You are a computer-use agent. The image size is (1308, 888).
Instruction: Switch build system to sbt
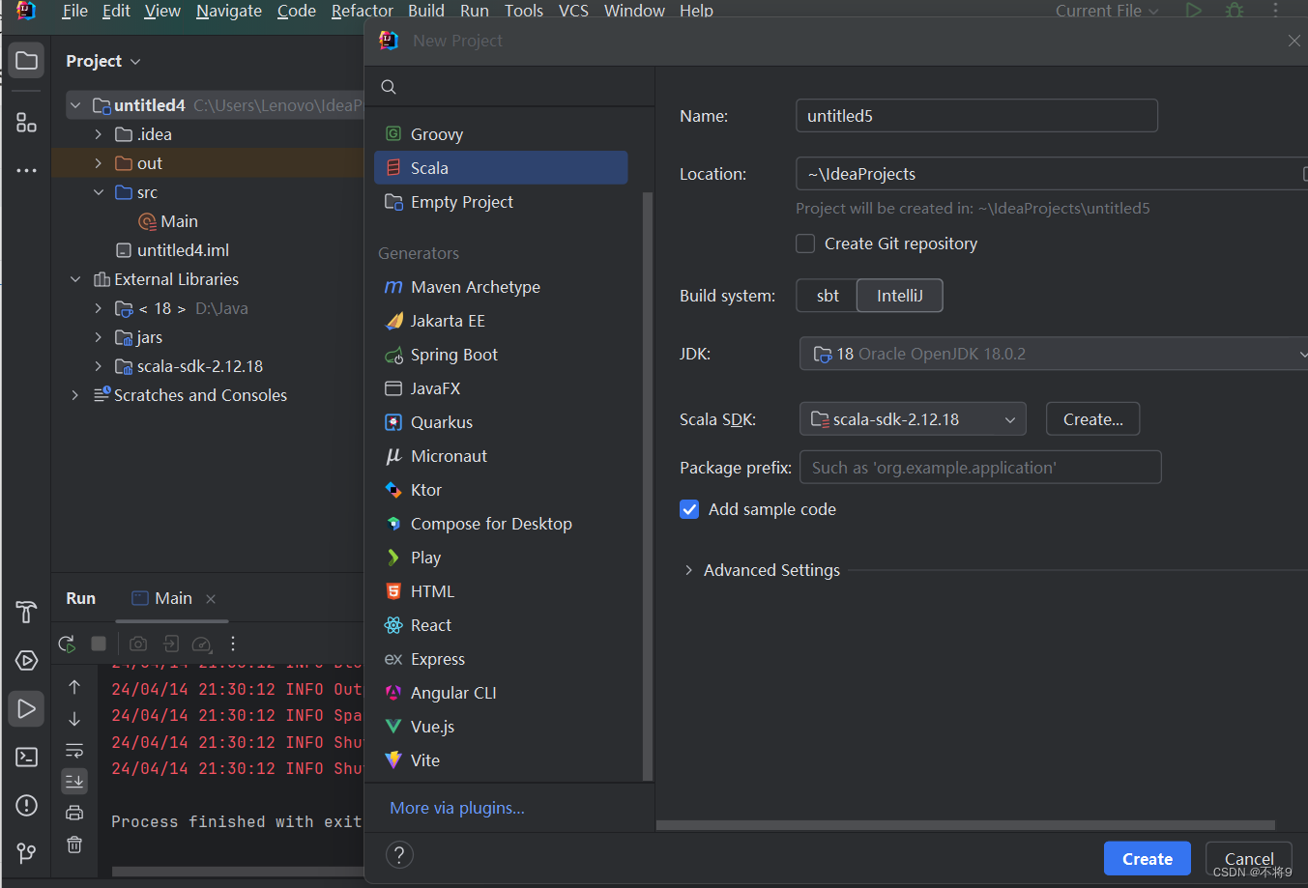(827, 295)
